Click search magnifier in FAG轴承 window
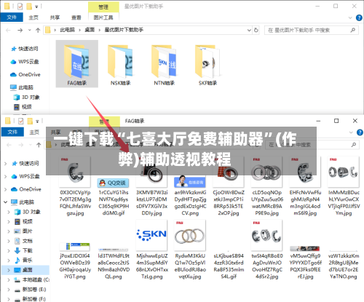364x302 pixels. (354, 145)
